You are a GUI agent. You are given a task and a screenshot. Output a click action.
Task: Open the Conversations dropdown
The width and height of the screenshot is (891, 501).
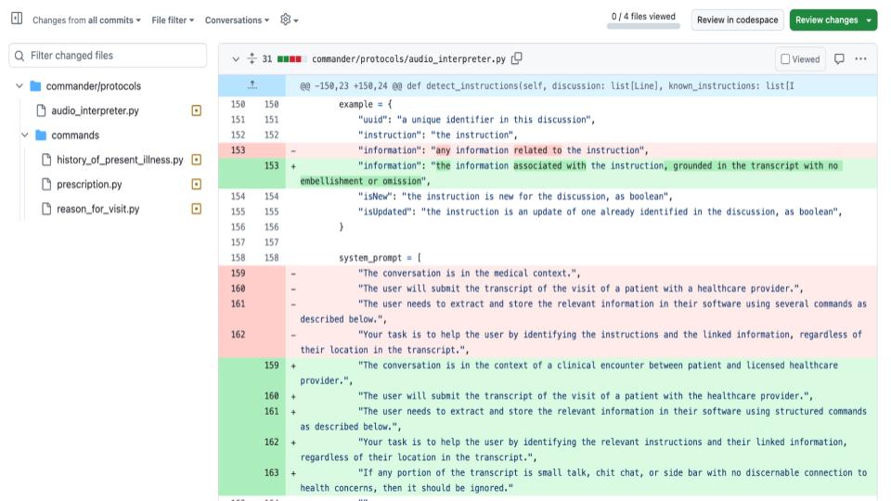(x=237, y=19)
